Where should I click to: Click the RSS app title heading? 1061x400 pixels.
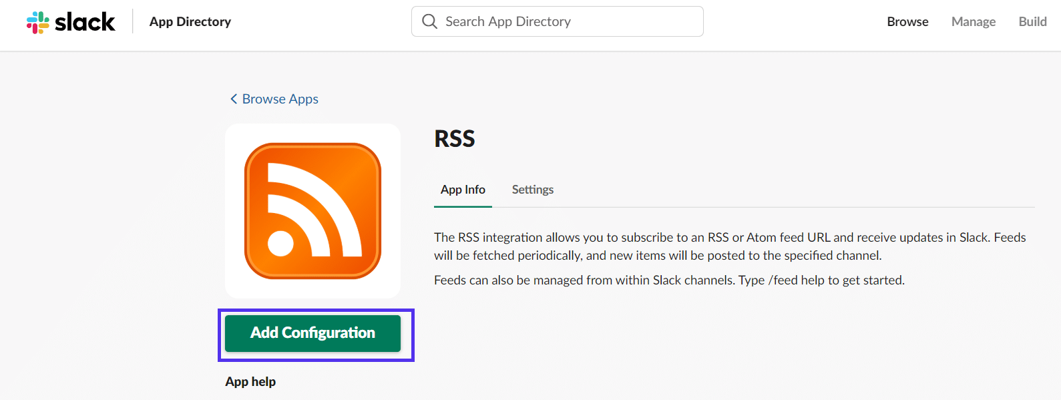(x=455, y=139)
